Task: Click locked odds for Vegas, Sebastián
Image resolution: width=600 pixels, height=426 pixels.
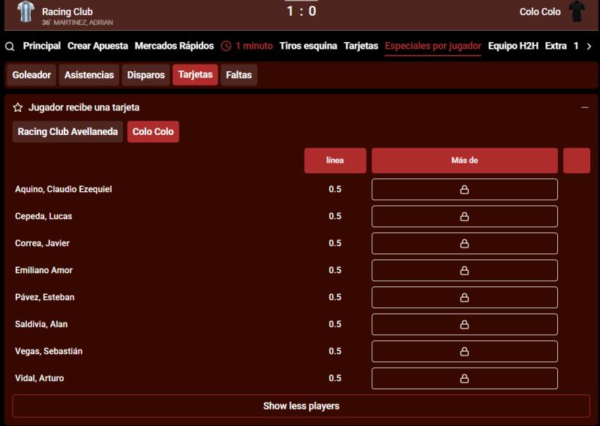Action: 464,351
